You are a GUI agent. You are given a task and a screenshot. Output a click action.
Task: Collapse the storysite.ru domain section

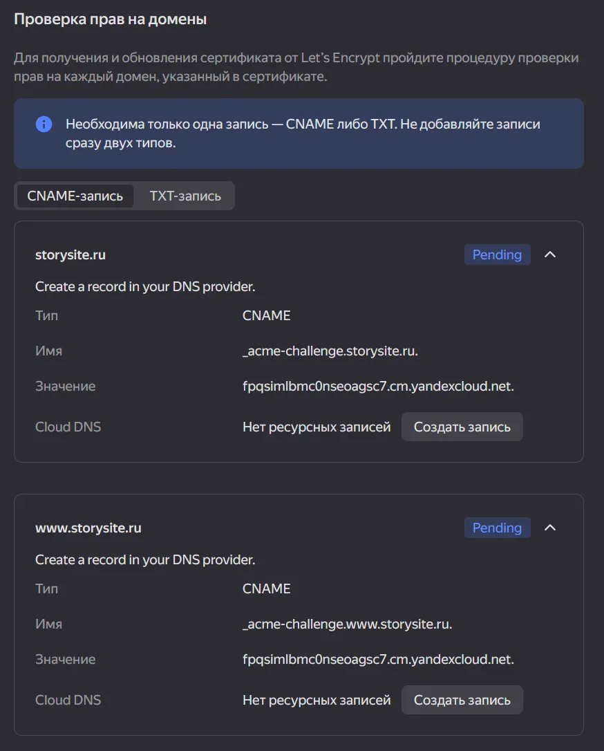click(550, 254)
